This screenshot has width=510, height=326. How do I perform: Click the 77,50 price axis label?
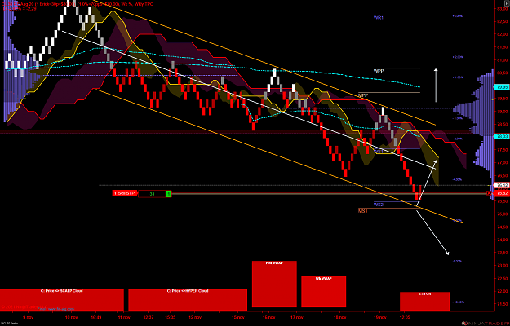coord(503,150)
